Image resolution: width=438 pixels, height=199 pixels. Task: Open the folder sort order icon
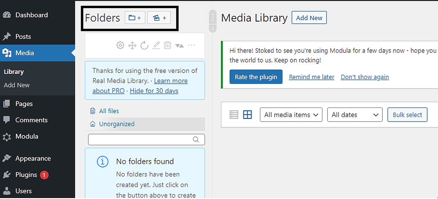click(179, 45)
